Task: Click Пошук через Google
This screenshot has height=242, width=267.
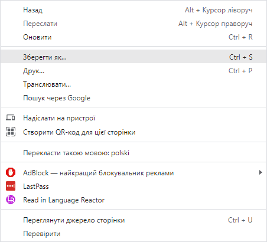Action: point(133,98)
